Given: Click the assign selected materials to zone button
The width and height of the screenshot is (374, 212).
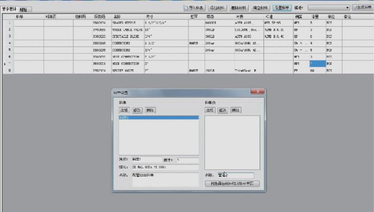Looking at the screenshot, I should coord(232,184).
